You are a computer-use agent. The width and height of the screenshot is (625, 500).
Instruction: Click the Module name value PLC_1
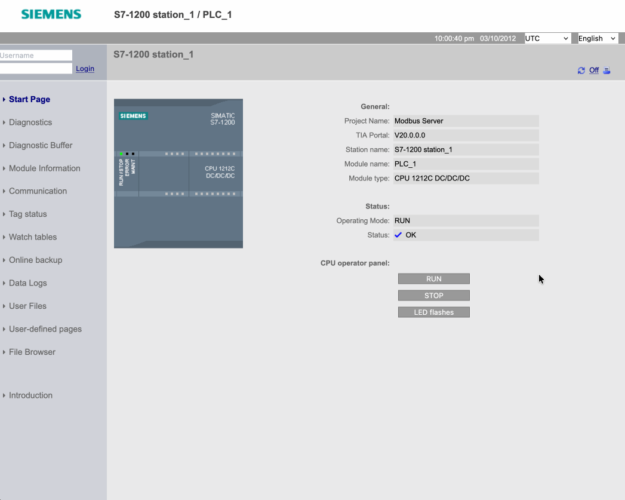(x=466, y=164)
